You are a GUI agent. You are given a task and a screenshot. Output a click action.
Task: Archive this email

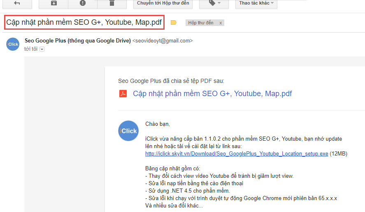(53, 3)
